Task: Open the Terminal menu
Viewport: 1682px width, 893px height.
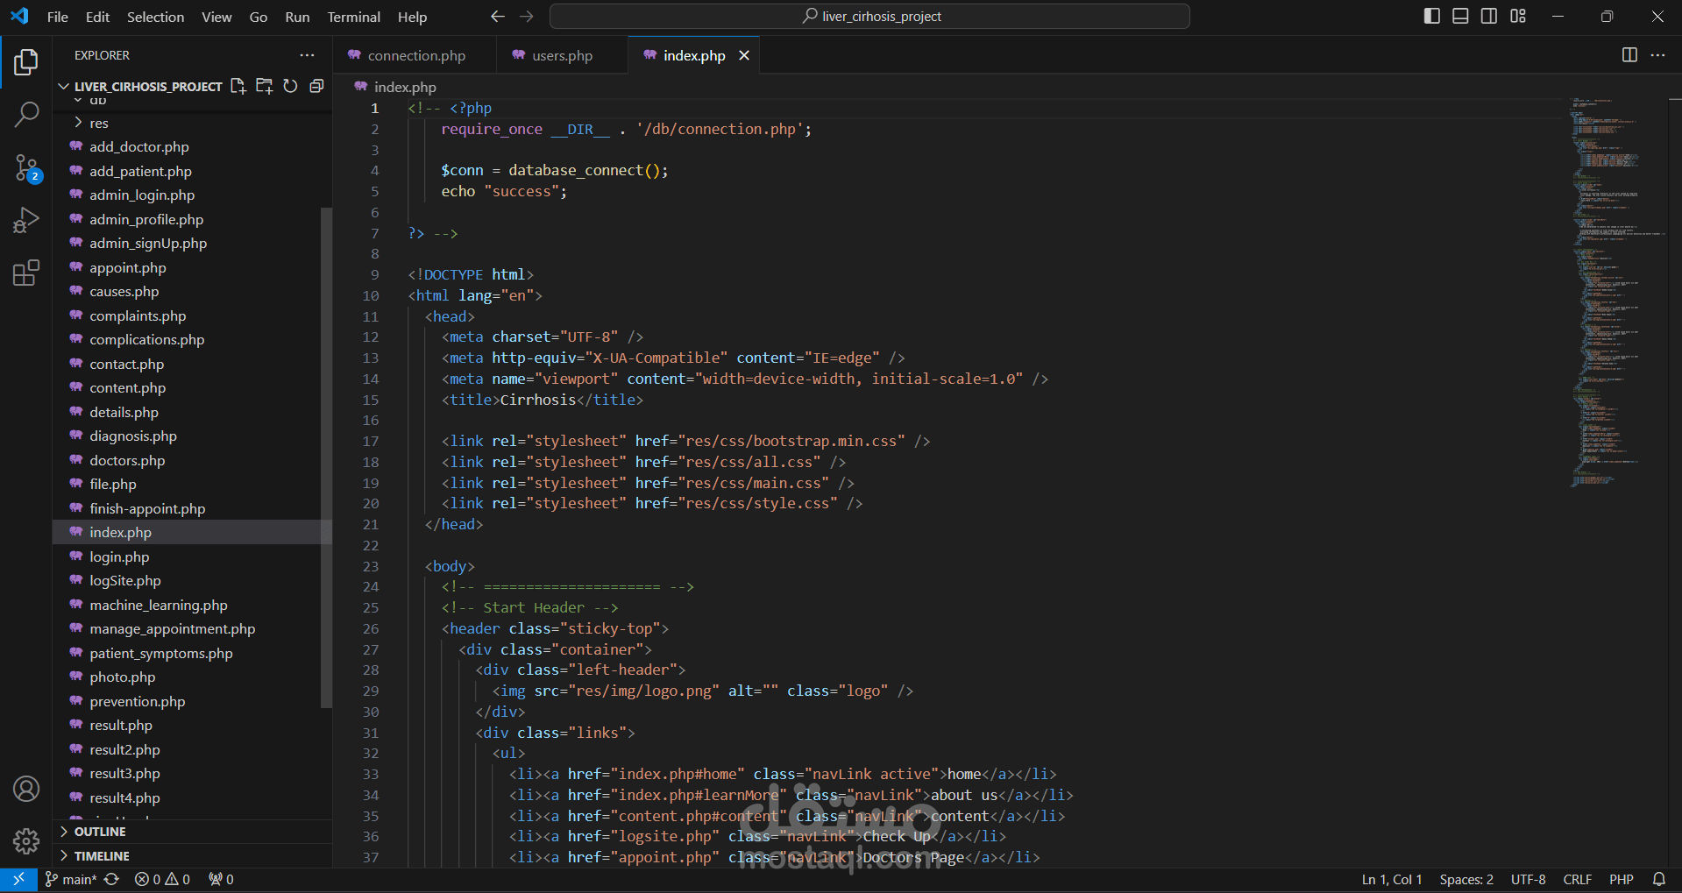Action: (354, 17)
